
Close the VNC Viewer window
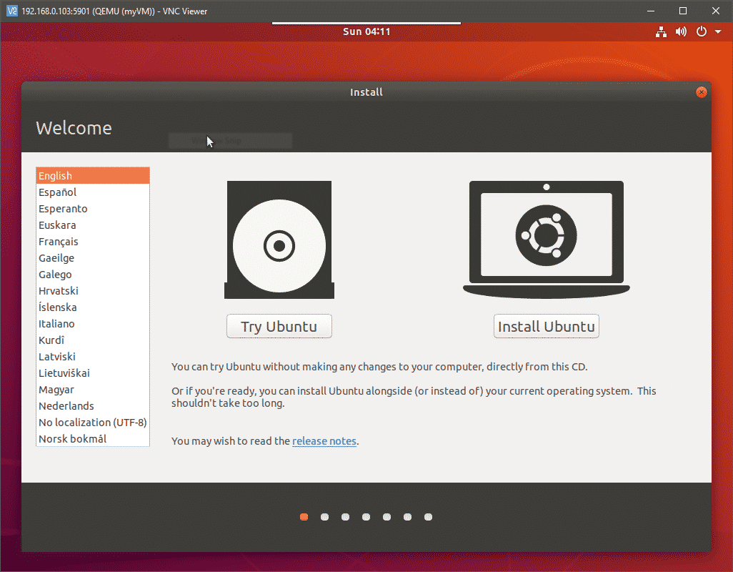(716, 11)
